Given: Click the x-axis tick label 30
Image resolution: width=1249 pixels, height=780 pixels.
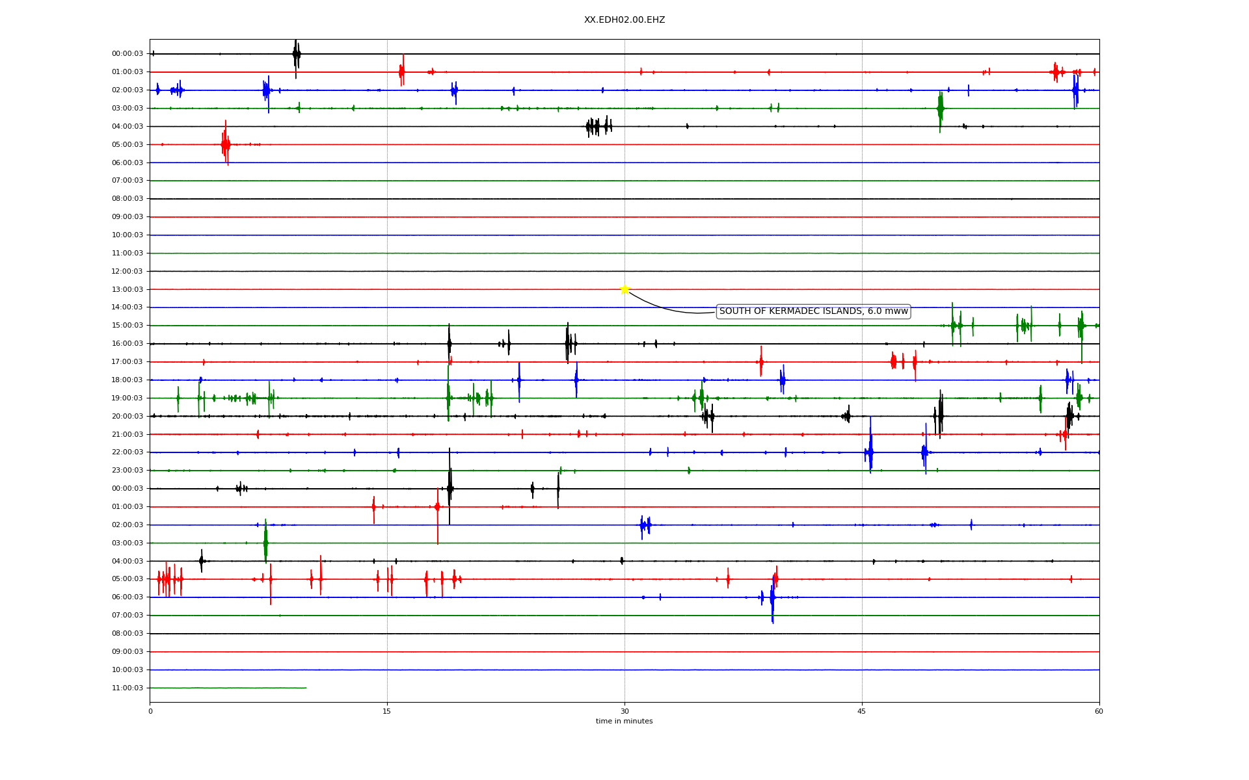Looking at the screenshot, I should click(x=624, y=711).
